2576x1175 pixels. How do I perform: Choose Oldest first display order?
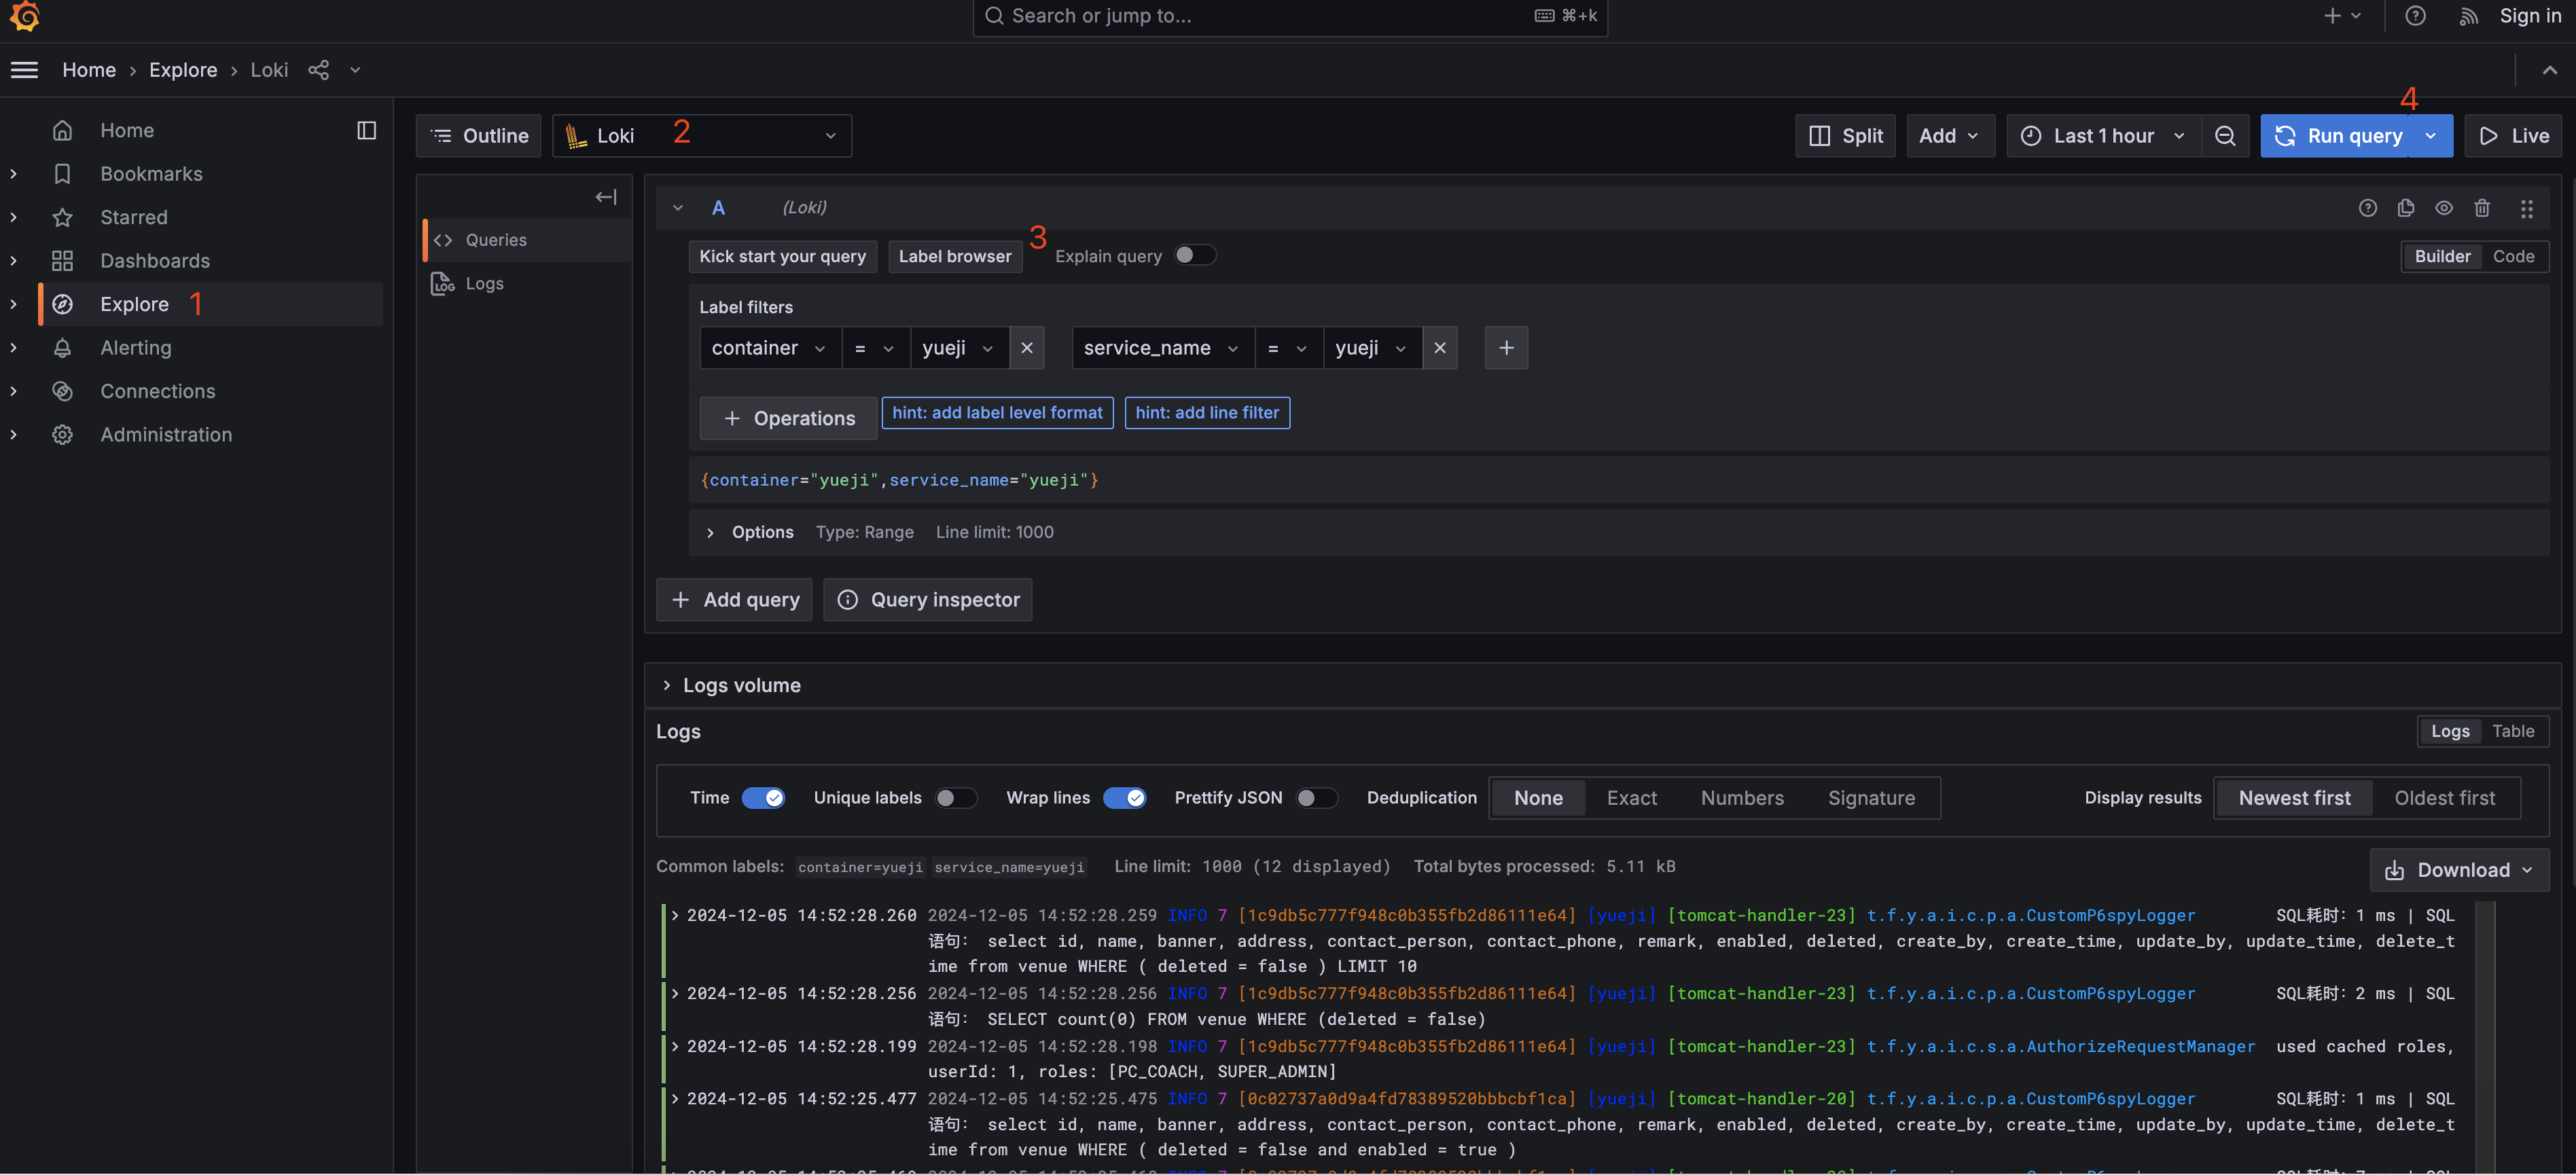(x=2444, y=798)
